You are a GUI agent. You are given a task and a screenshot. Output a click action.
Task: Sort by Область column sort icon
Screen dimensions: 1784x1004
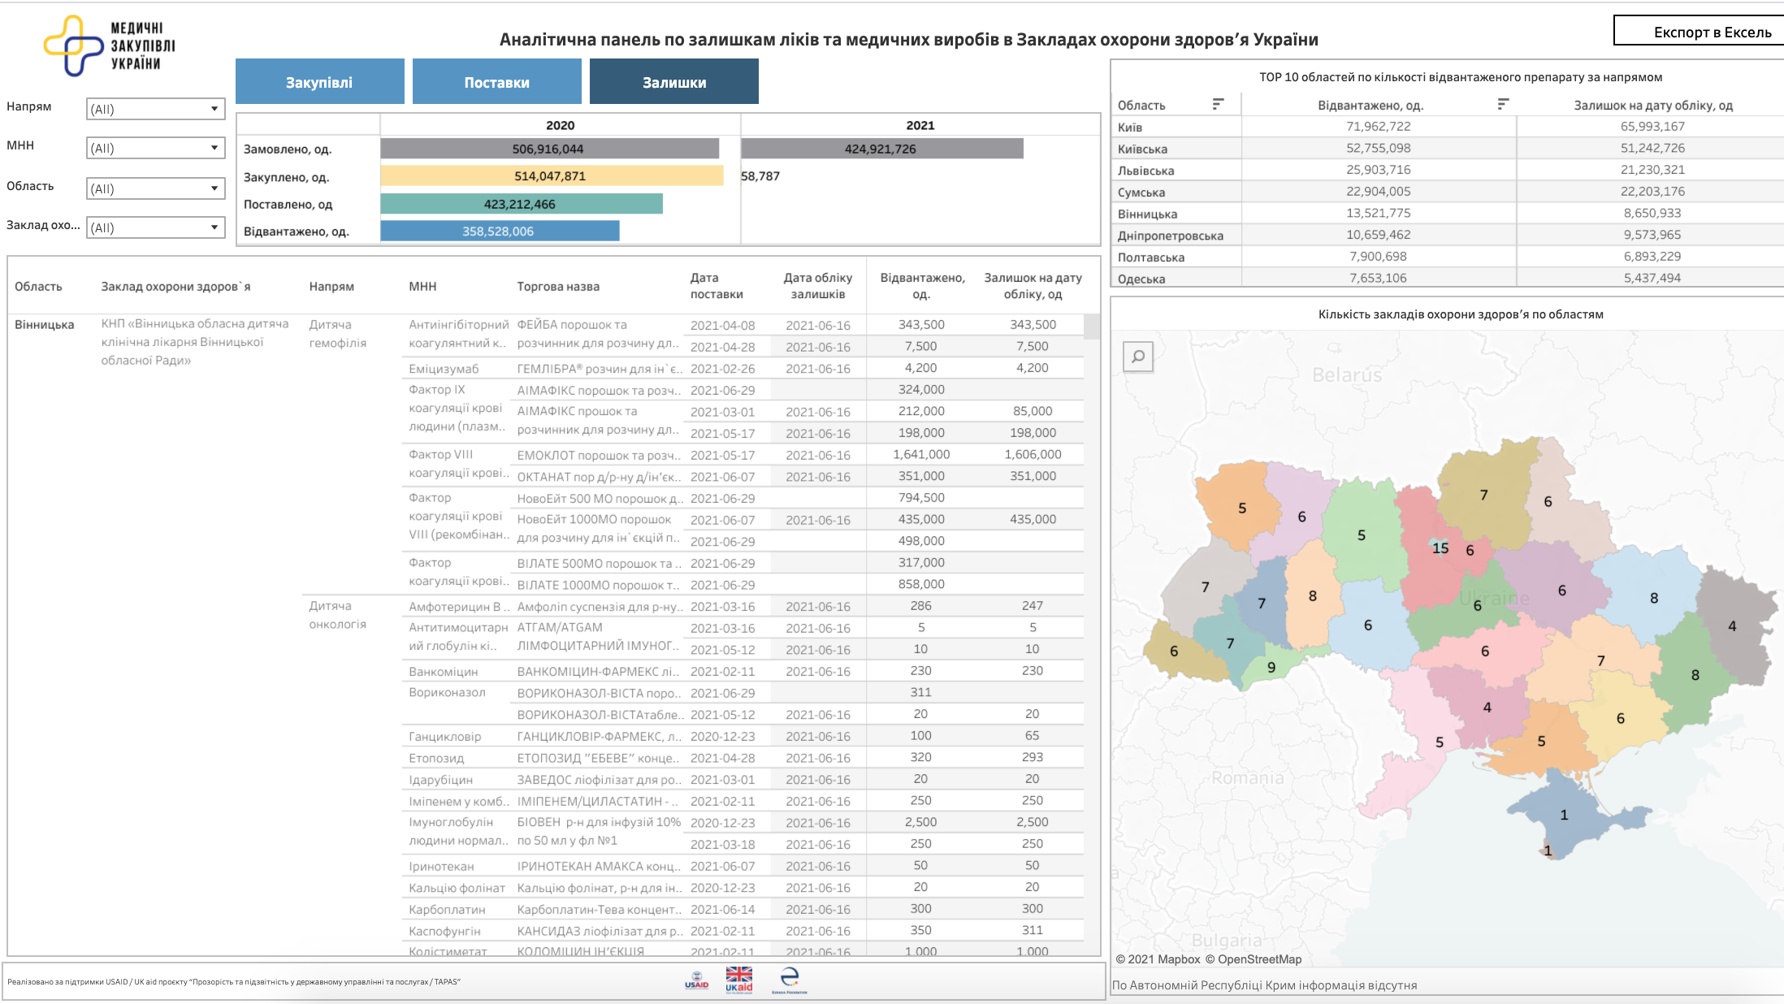coord(1218,104)
